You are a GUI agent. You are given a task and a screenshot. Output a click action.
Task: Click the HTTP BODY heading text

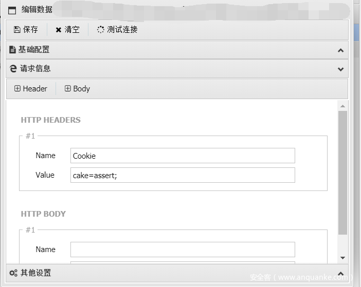coord(43,214)
